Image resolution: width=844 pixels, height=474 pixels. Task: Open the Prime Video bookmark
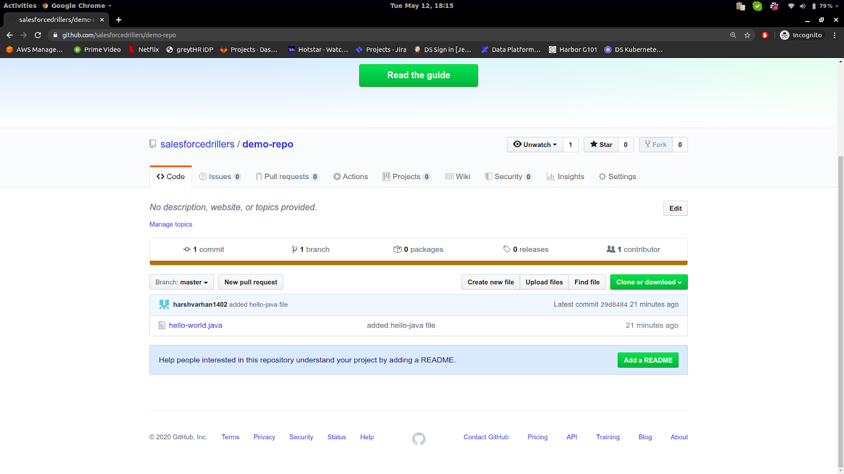pyautogui.click(x=97, y=50)
